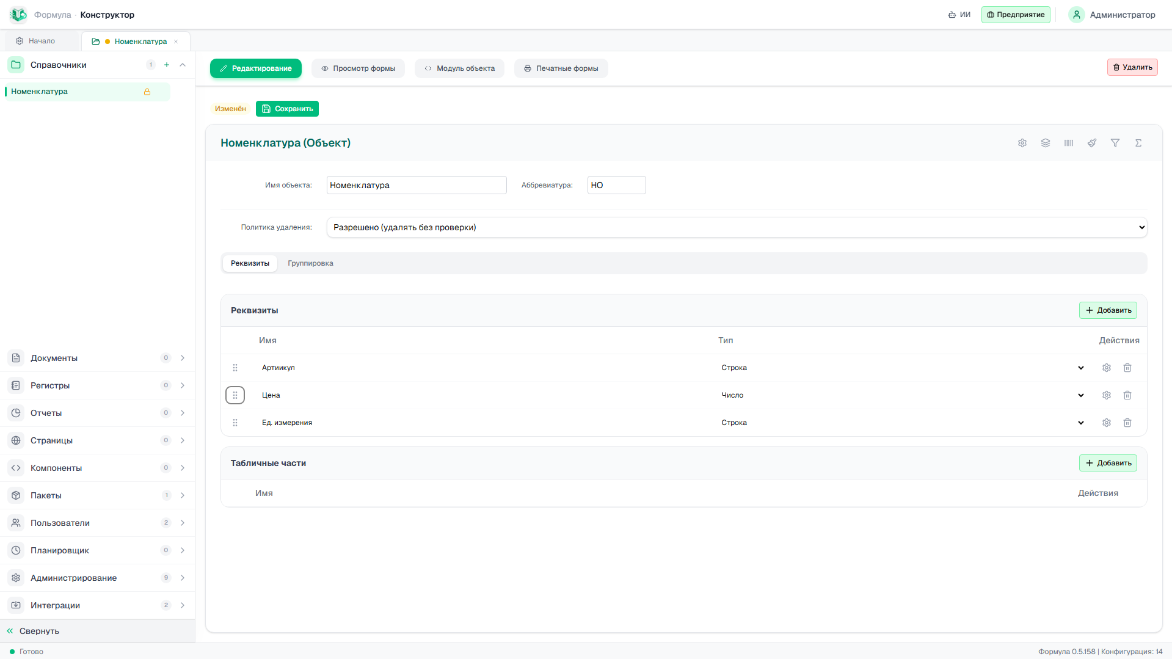Viewport: 1172px width, 659px height.
Task: Click the Удалить button
Action: point(1132,67)
